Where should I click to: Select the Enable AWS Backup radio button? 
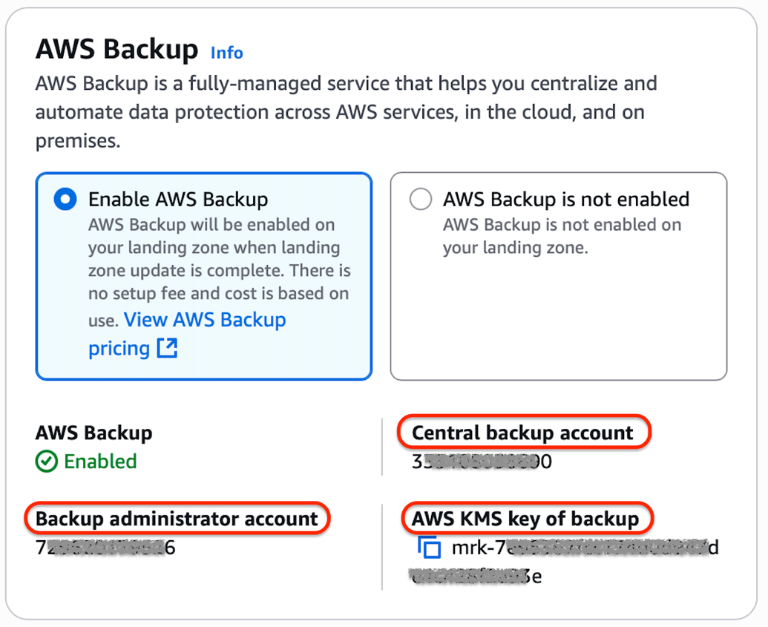[65, 199]
